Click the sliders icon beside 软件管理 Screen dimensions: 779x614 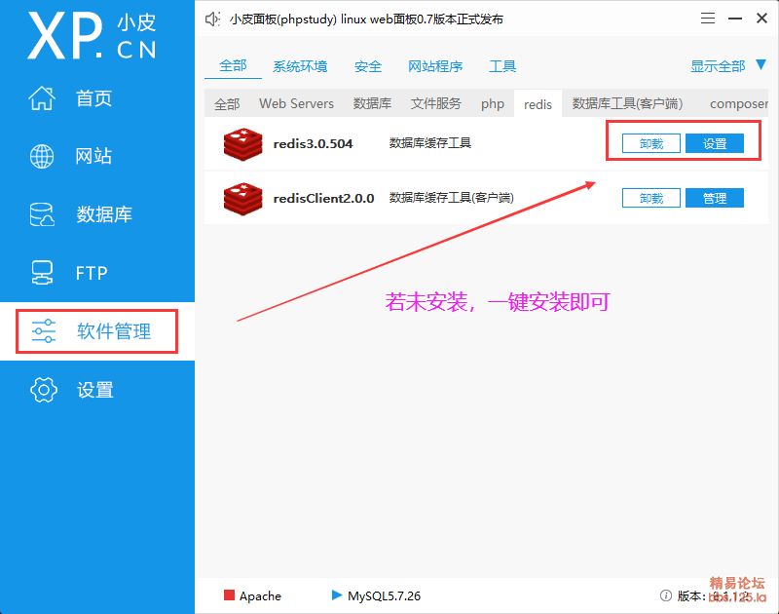click(44, 331)
